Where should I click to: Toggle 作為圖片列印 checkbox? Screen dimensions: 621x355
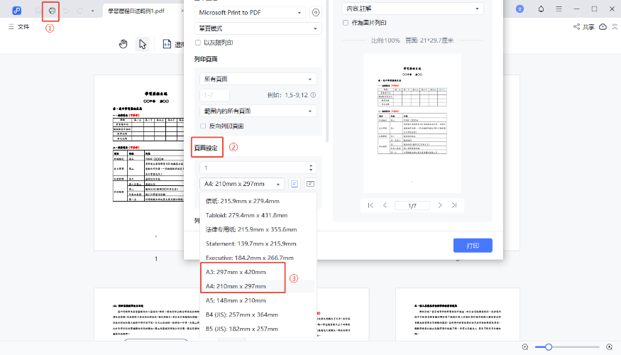pyautogui.click(x=346, y=23)
